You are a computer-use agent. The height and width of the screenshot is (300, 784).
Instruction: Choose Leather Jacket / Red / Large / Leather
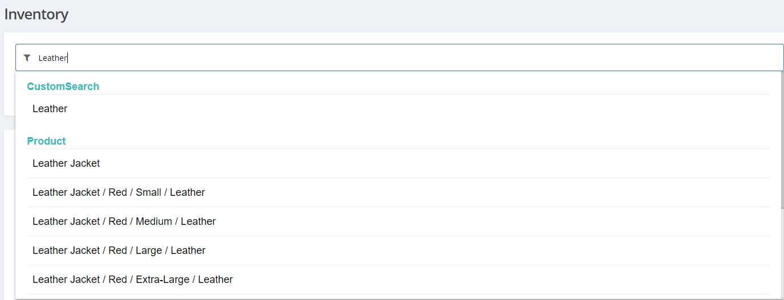[119, 250]
